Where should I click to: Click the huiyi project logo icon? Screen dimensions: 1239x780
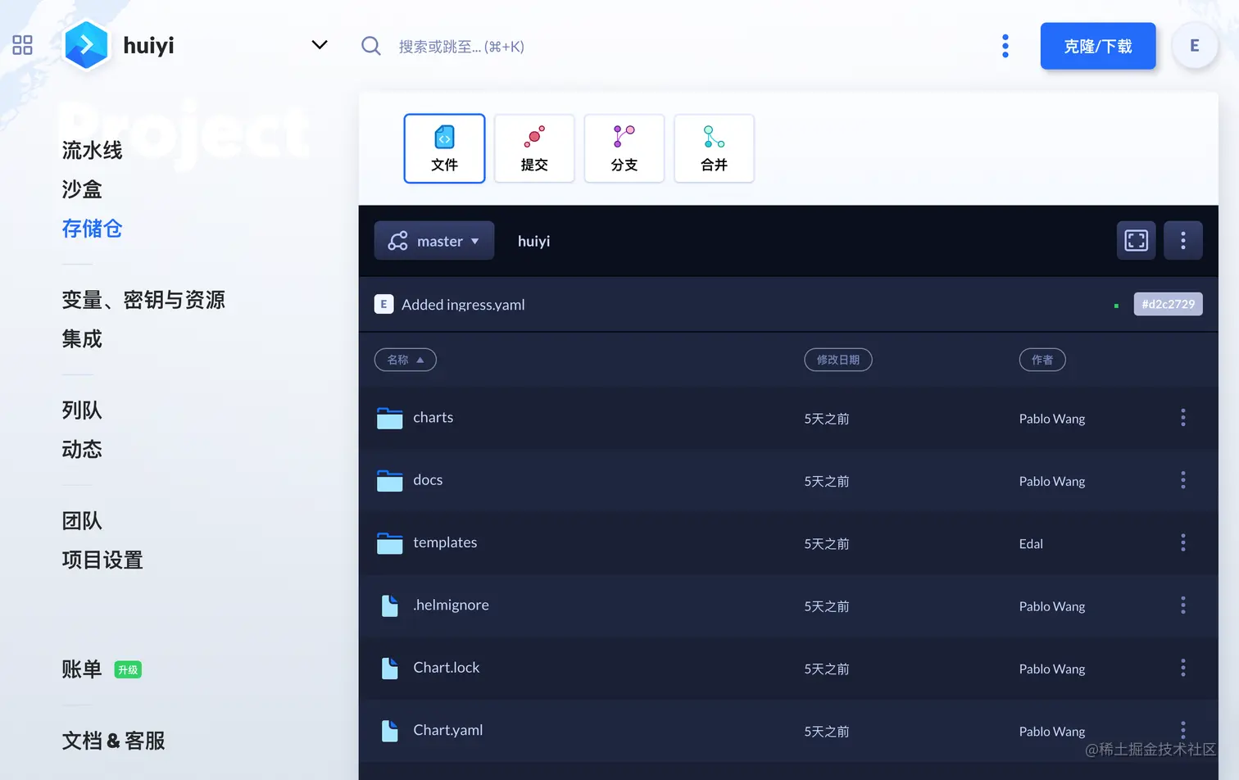pos(87,45)
